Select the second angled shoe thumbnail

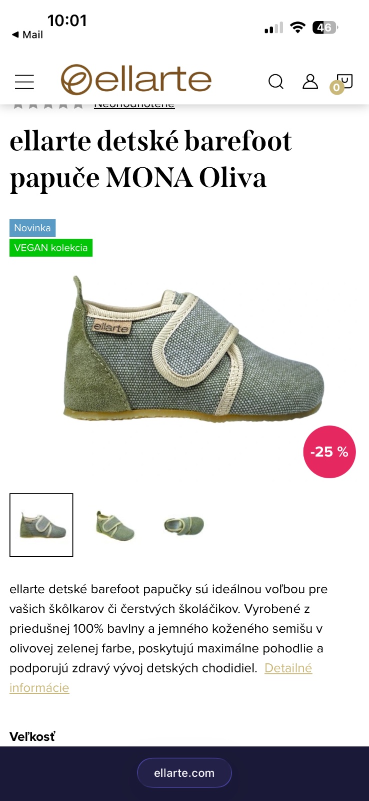coord(115,526)
